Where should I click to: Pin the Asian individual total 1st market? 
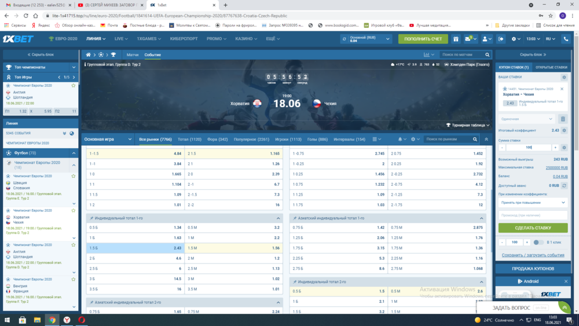295,218
